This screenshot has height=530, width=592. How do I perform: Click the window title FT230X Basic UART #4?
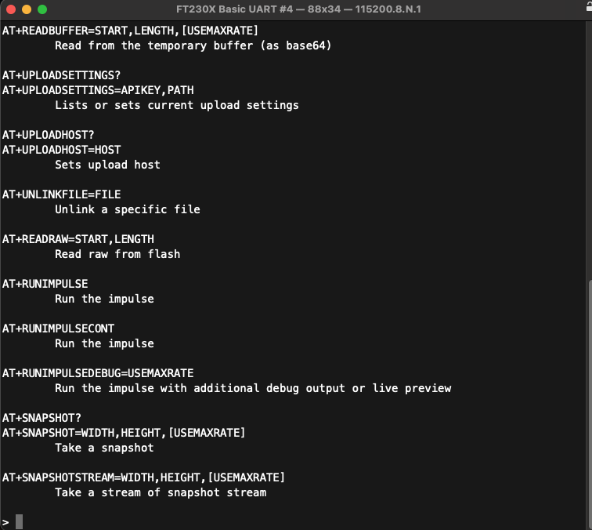click(x=234, y=9)
